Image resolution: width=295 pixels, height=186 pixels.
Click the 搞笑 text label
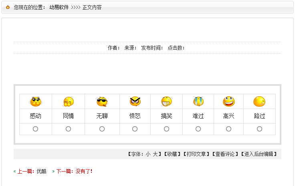click(x=166, y=116)
